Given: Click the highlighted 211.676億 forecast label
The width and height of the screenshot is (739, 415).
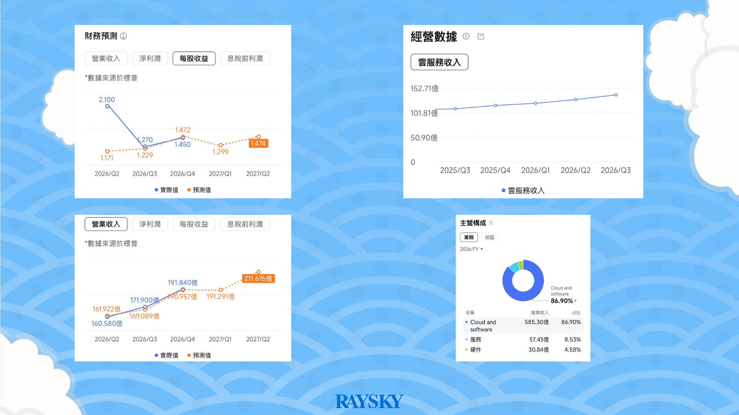Looking at the screenshot, I should pyautogui.click(x=258, y=279).
